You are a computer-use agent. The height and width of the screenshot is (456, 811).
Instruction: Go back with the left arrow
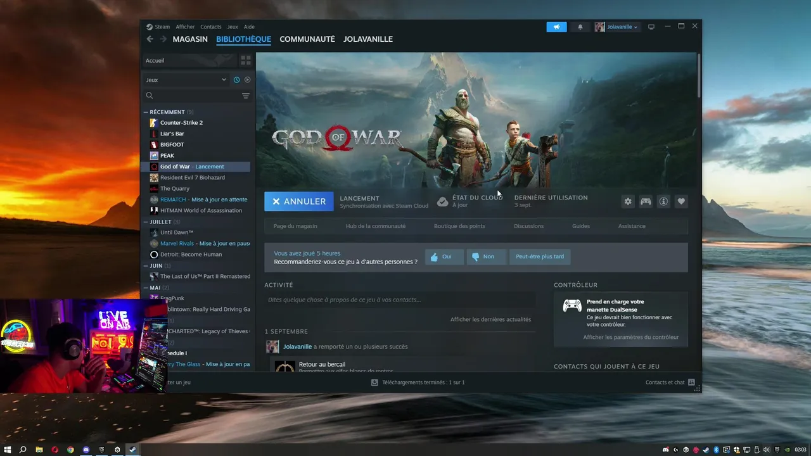(150, 39)
